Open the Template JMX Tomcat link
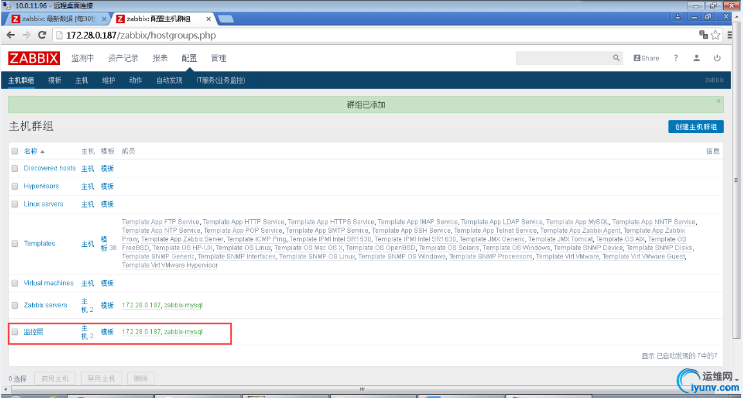This screenshot has width=743, height=398. tap(560, 239)
